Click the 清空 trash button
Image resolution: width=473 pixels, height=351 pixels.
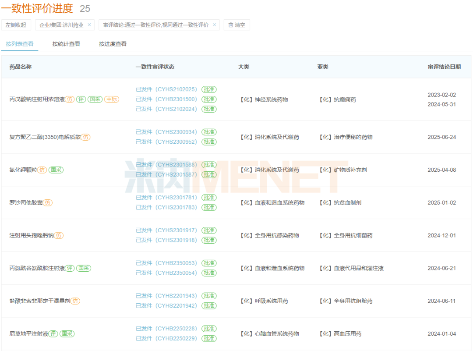[236, 25]
